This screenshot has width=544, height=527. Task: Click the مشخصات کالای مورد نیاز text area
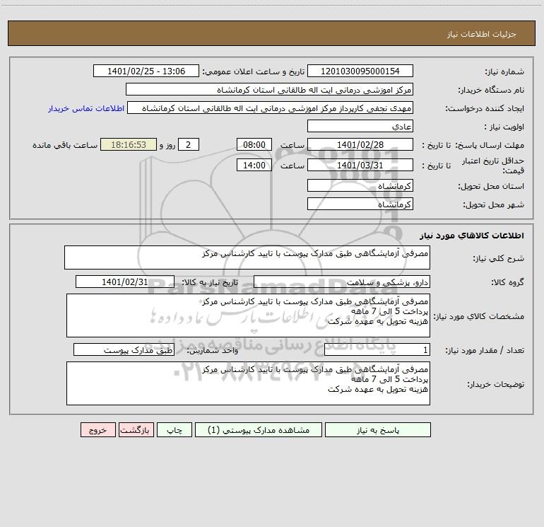[x=248, y=315]
